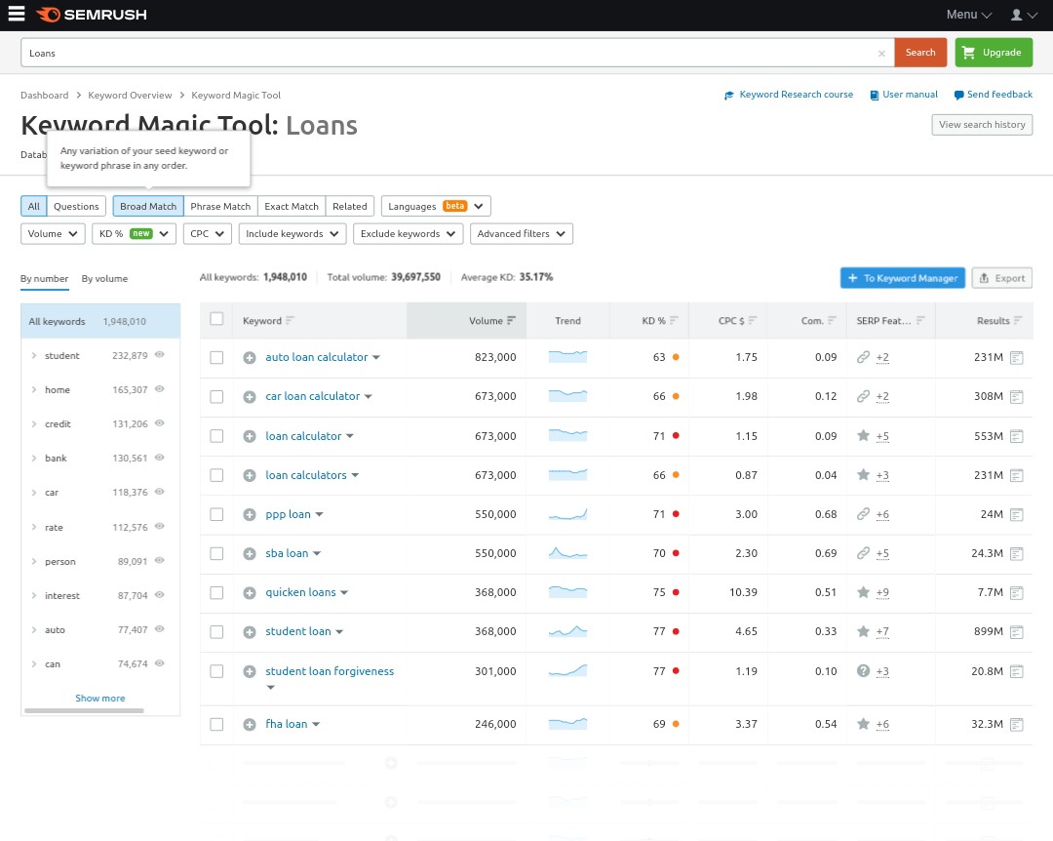Check the student loan forgiveness row checkbox
The image size is (1053, 841).
[x=216, y=671]
